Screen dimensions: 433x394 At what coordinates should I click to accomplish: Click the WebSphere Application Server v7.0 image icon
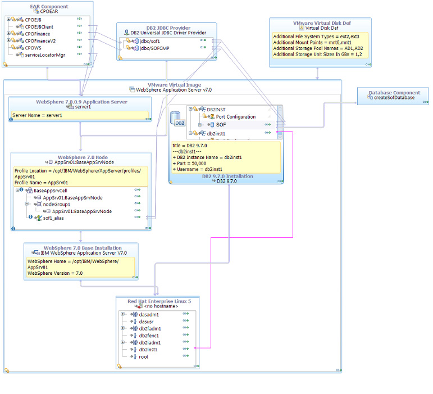click(133, 89)
